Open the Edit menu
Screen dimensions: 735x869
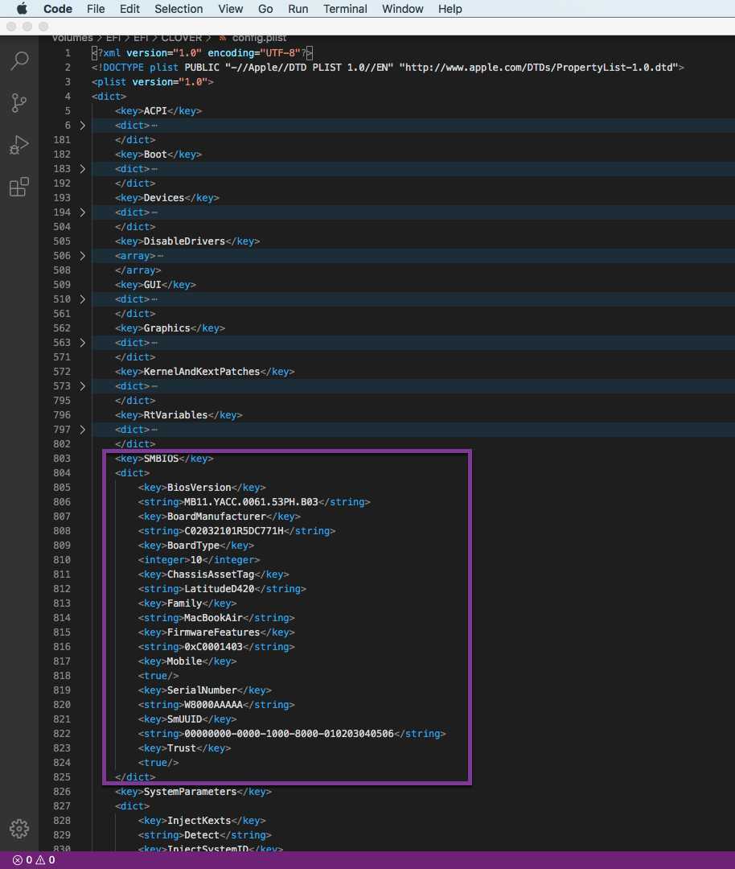tap(129, 9)
